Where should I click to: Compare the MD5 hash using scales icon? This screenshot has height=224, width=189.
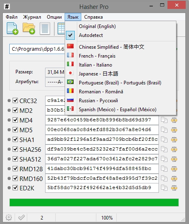click(174, 130)
